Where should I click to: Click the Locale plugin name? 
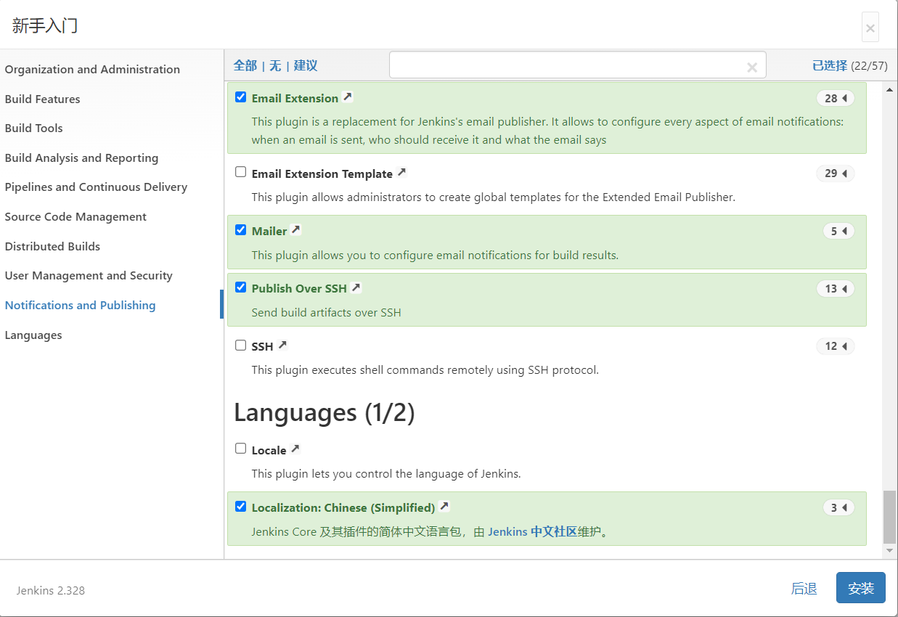click(x=269, y=450)
